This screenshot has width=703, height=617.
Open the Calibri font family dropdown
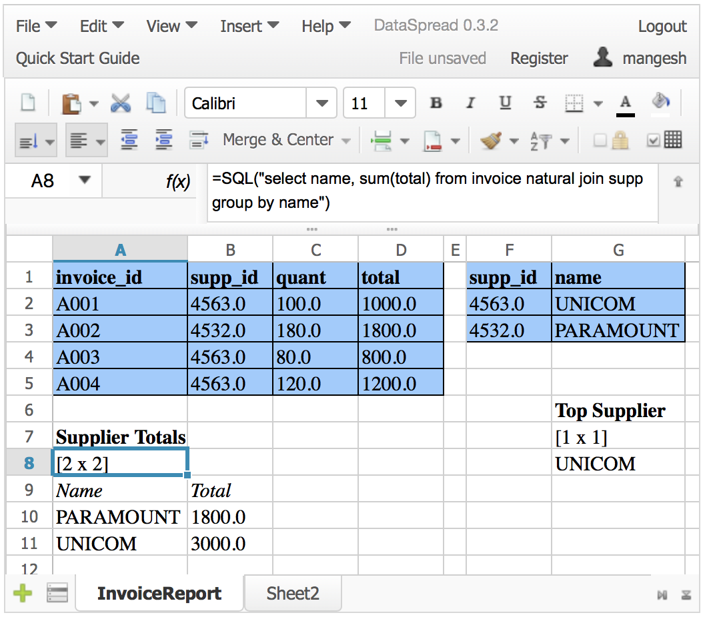pyautogui.click(x=322, y=103)
